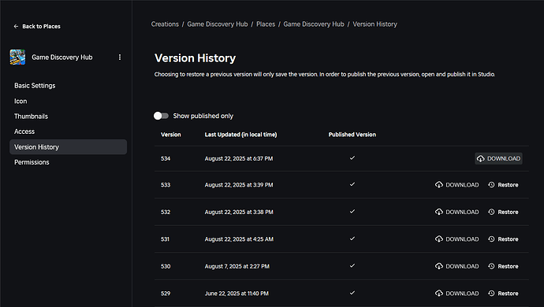The height and width of the screenshot is (307, 544).
Task: Click version number 534
Action: (166, 158)
